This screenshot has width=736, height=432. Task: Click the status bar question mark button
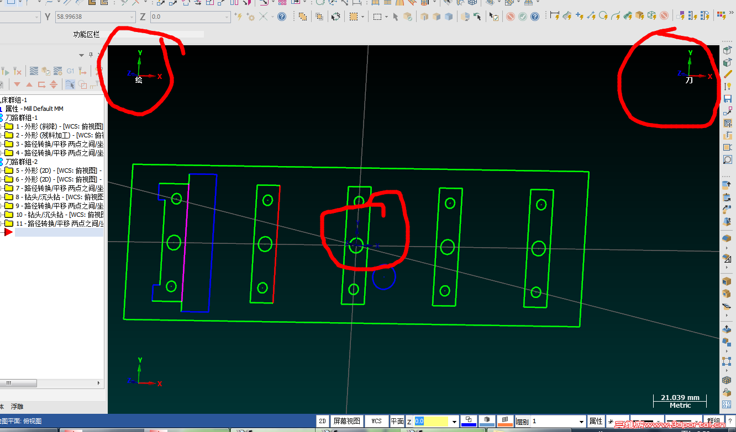pos(730,421)
